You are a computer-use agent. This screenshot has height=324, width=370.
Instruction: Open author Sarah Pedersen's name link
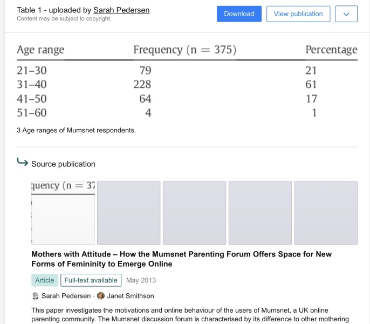click(66, 296)
